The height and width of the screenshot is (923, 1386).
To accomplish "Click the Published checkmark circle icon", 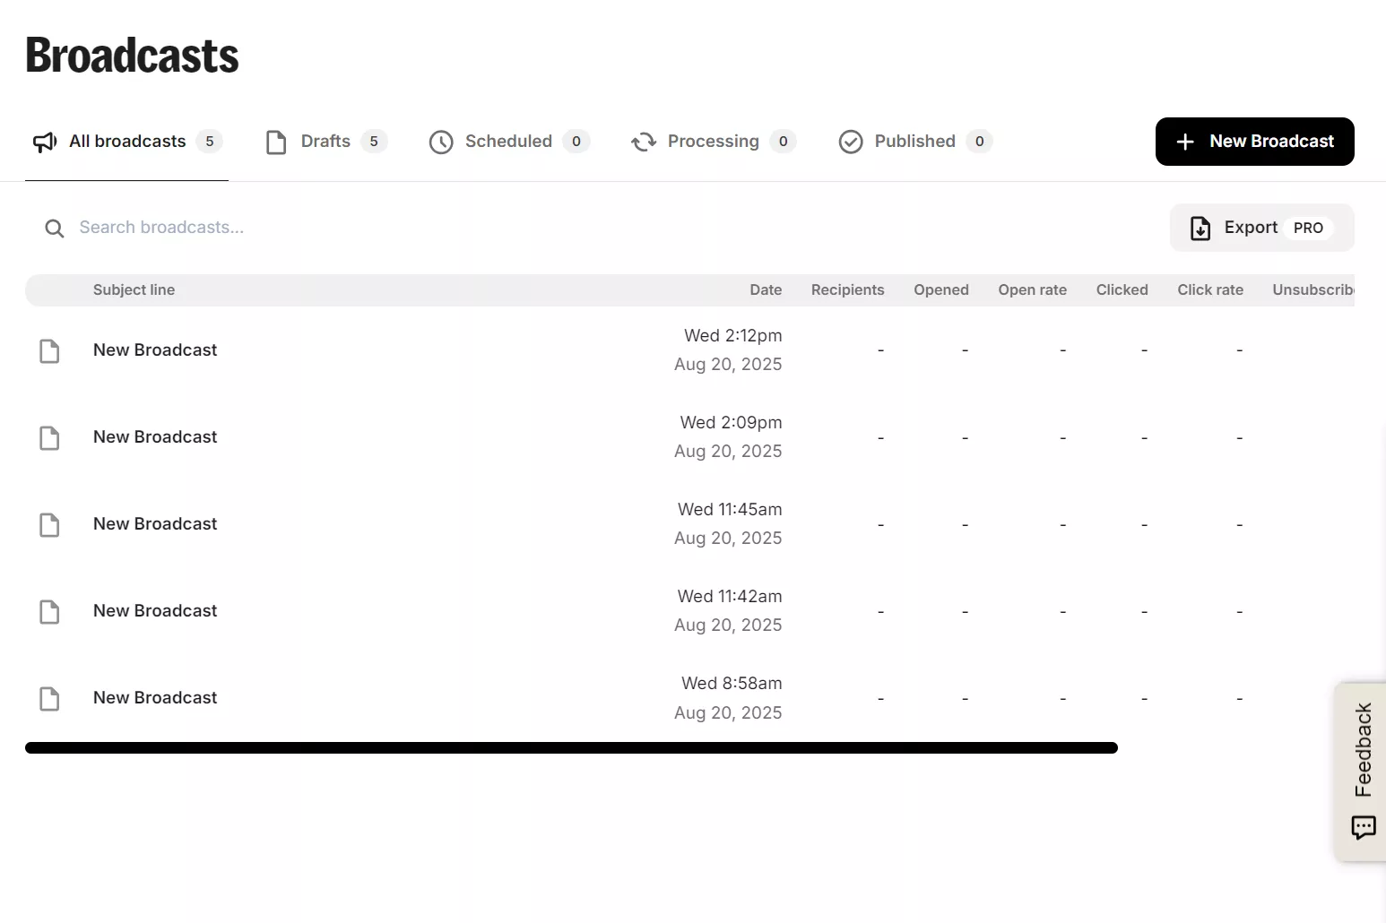I will click(851, 142).
